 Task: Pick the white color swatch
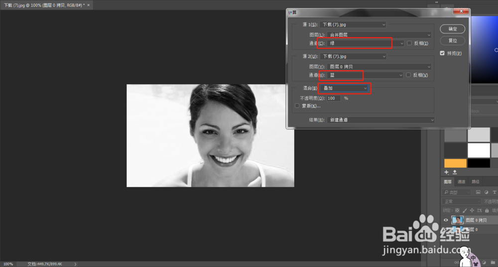pyautogui.click(x=479, y=150)
